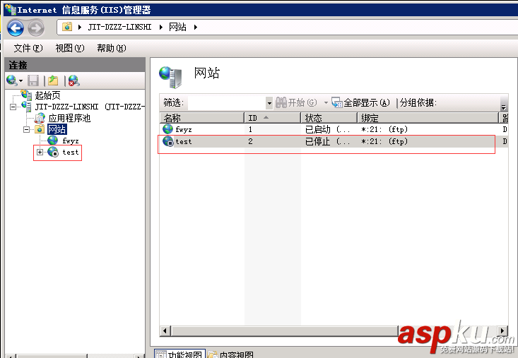Collapse the JIT-DZZZ-LINSHI server node
This screenshot has width=518, height=358.
(x=13, y=107)
